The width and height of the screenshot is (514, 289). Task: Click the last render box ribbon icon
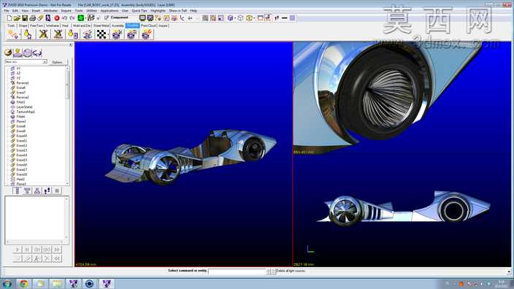pyautogui.click(x=147, y=34)
